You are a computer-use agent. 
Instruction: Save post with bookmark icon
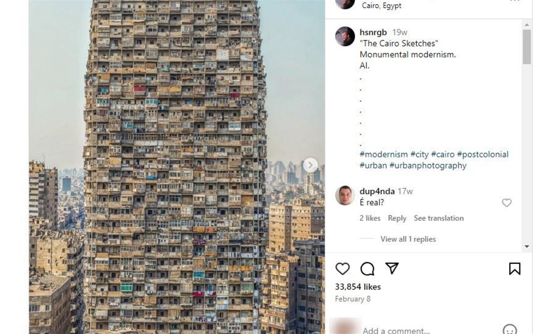[515, 269]
